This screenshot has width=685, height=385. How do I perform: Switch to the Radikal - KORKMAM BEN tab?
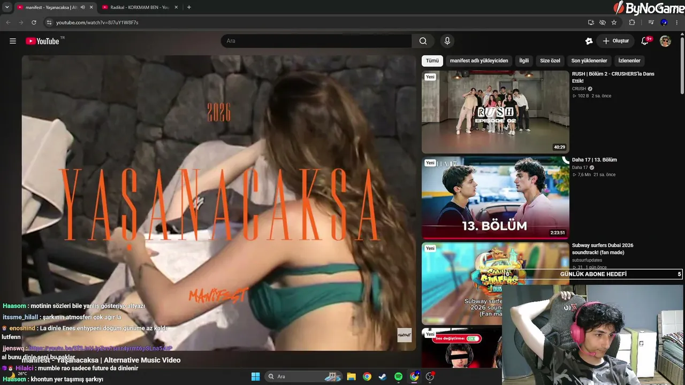140,7
